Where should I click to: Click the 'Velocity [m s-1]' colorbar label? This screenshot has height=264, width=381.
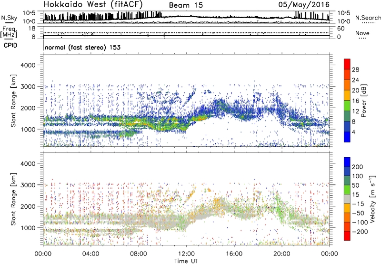(x=372, y=199)
